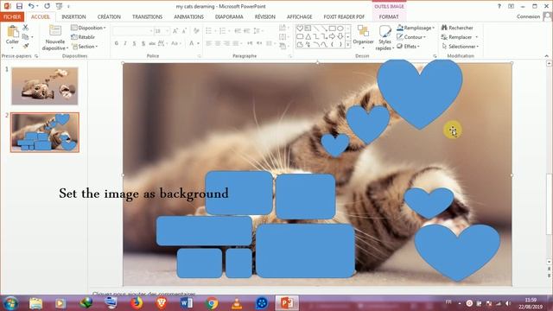Viewport: 553px width, 311px height.
Task: Open the Remplissage fill dropdown
Action: [x=416, y=28]
